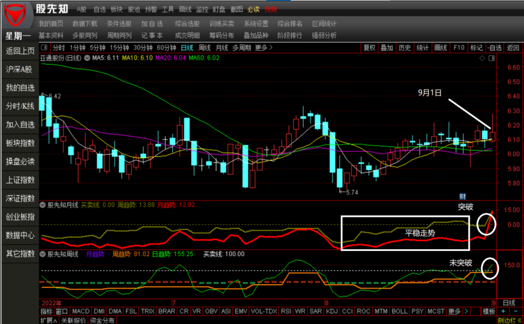
Task: Open the 自选 top menu
Action: pyautogui.click(x=99, y=9)
